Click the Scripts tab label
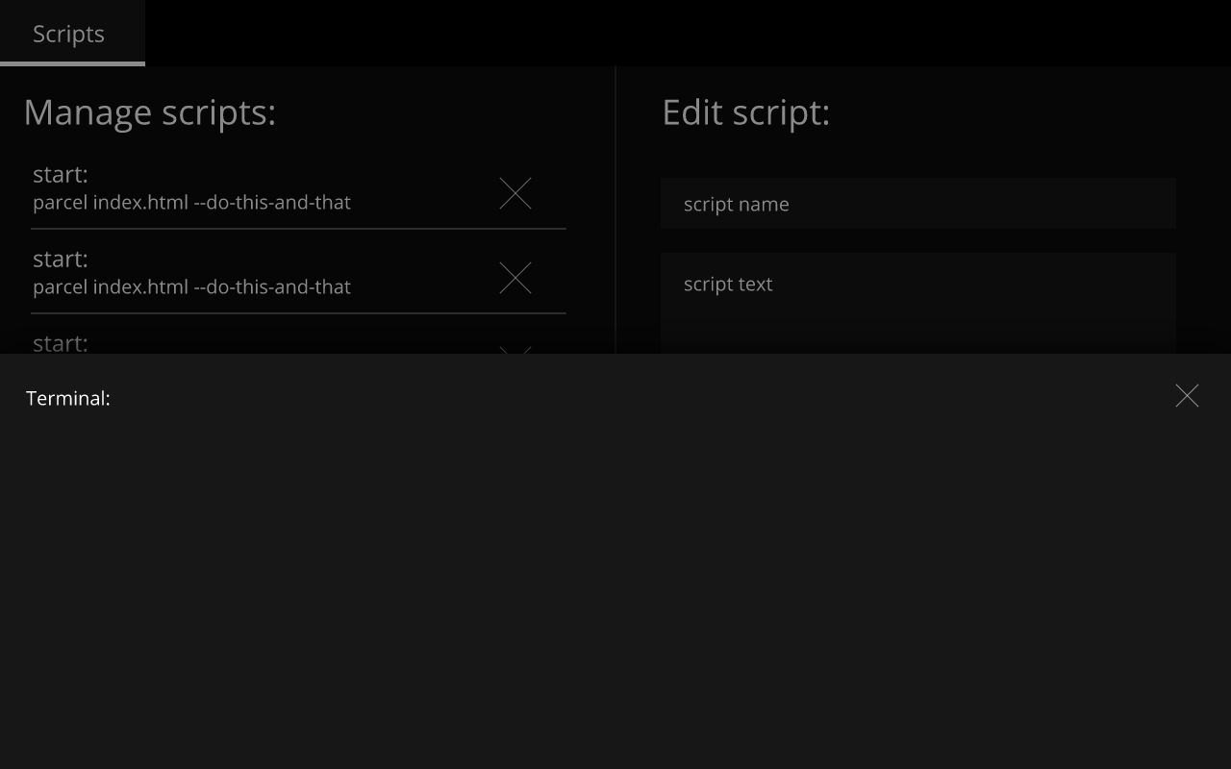 click(x=68, y=34)
